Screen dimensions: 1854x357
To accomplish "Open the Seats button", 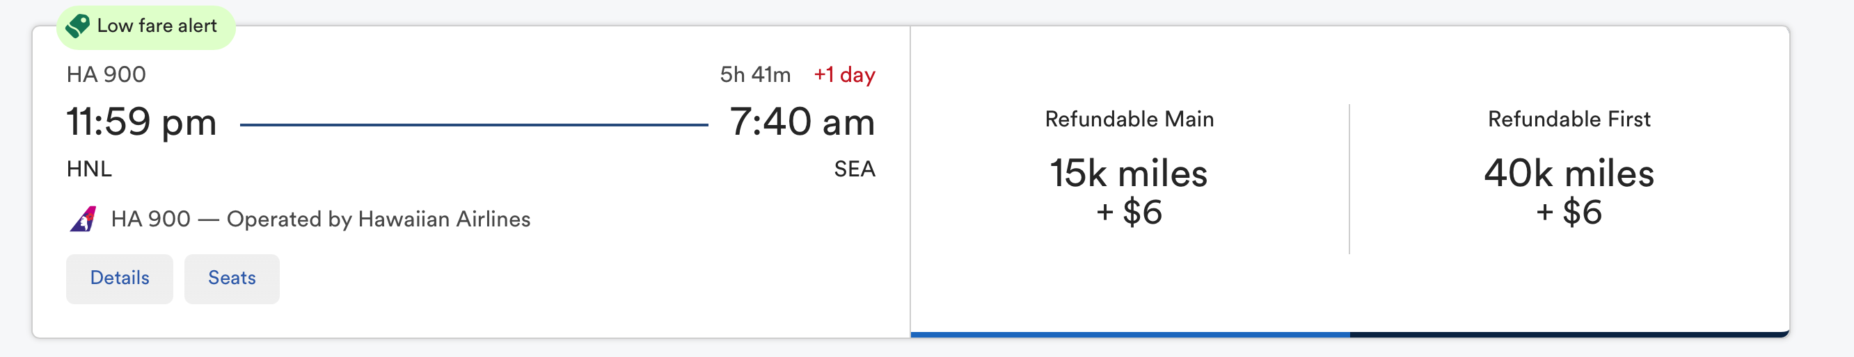I will click(232, 279).
